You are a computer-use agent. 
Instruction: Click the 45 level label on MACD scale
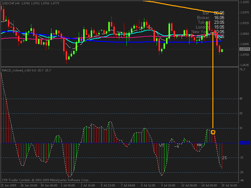[241, 99]
